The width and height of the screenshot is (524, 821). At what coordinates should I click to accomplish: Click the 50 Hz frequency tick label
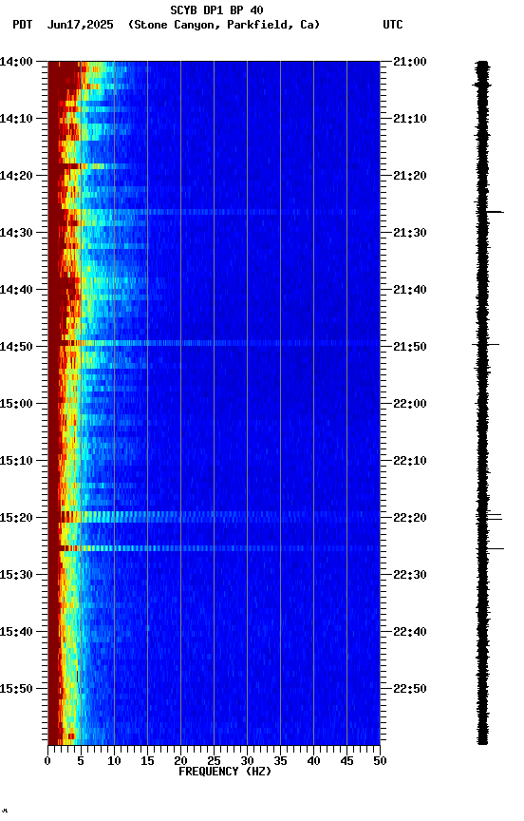tap(381, 761)
